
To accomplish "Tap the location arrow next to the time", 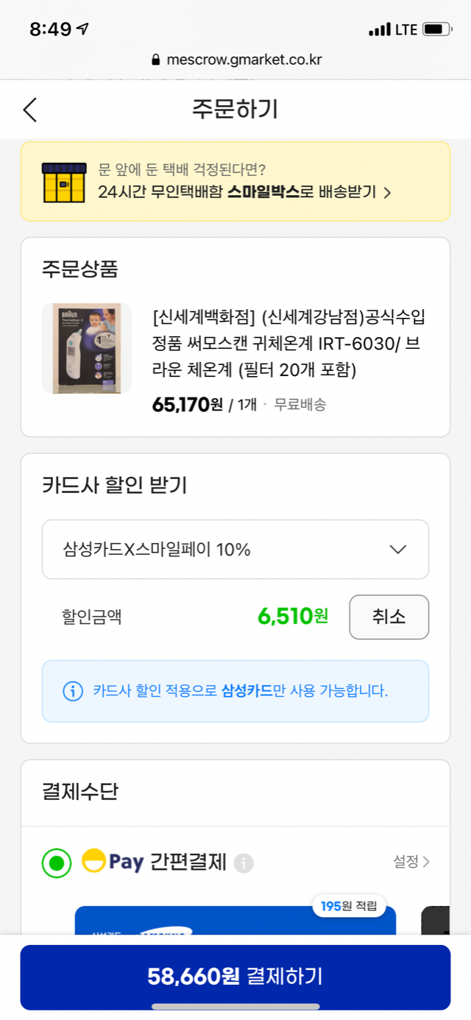I will coord(83,29).
